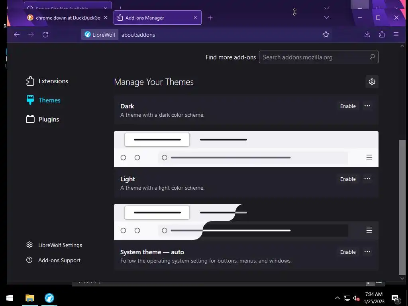
Task: Click the Search addons.mozilla.org field
Action: pyautogui.click(x=318, y=57)
